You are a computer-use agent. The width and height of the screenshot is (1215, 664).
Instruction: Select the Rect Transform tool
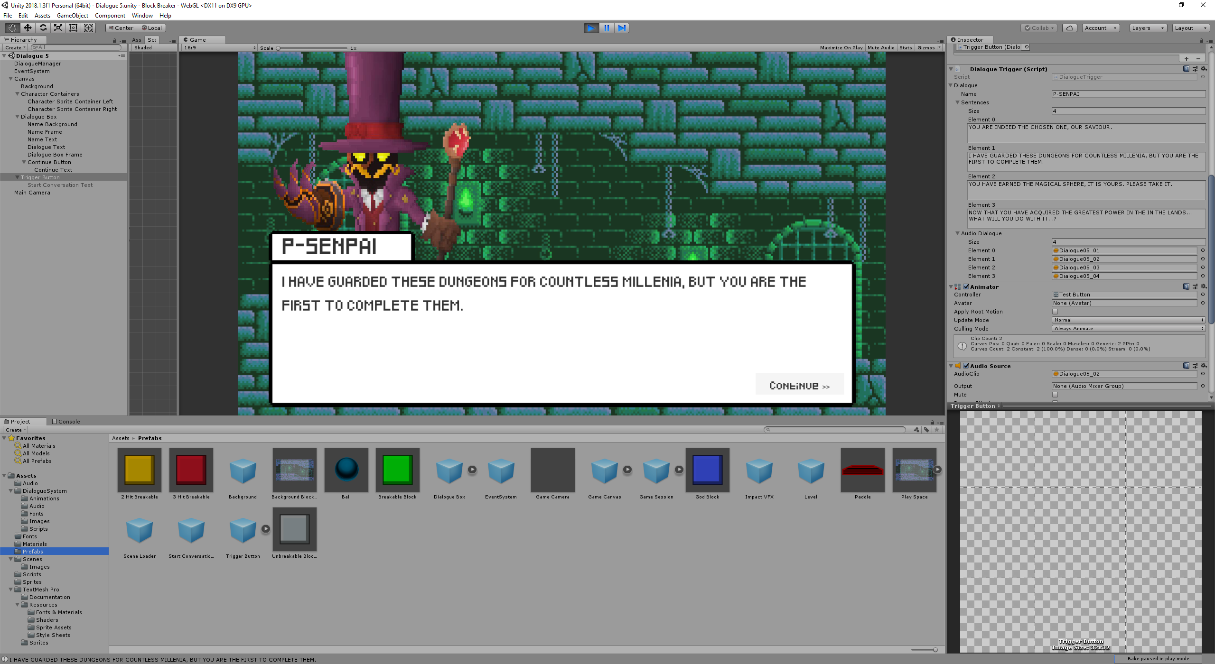73,28
